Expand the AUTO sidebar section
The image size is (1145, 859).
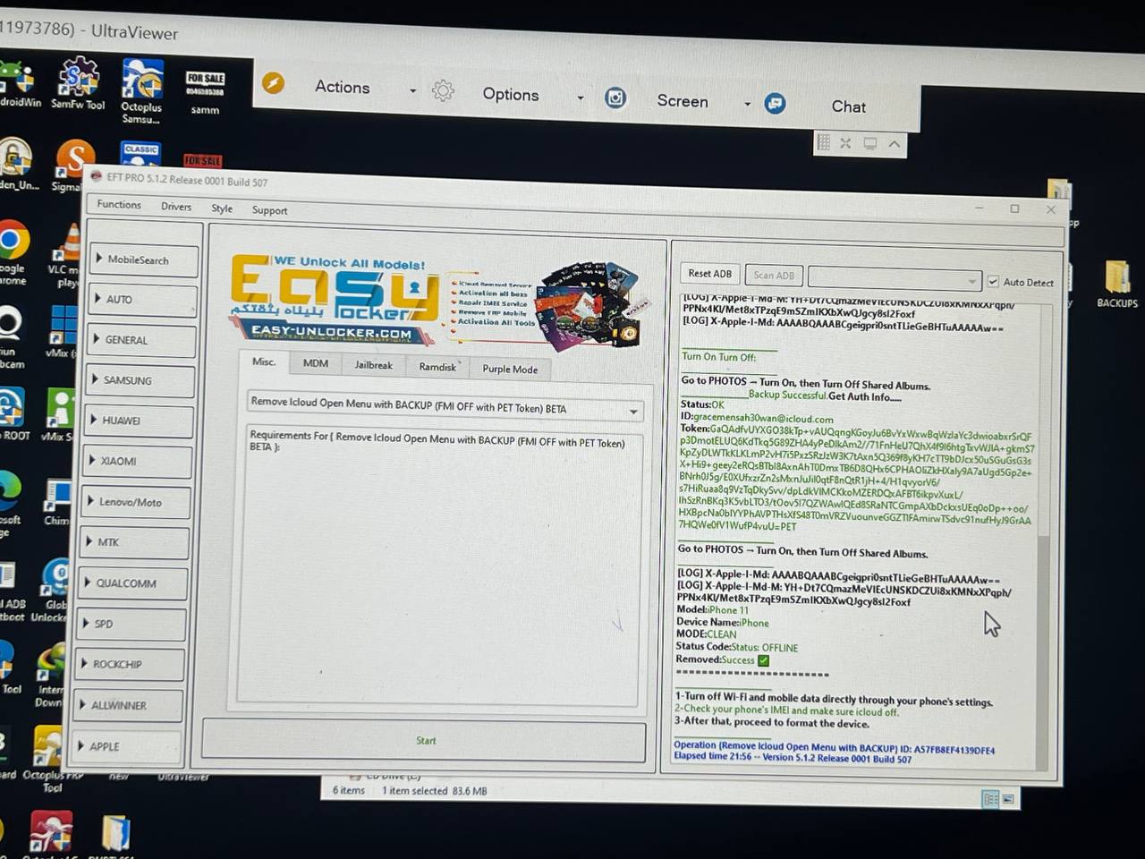(143, 300)
